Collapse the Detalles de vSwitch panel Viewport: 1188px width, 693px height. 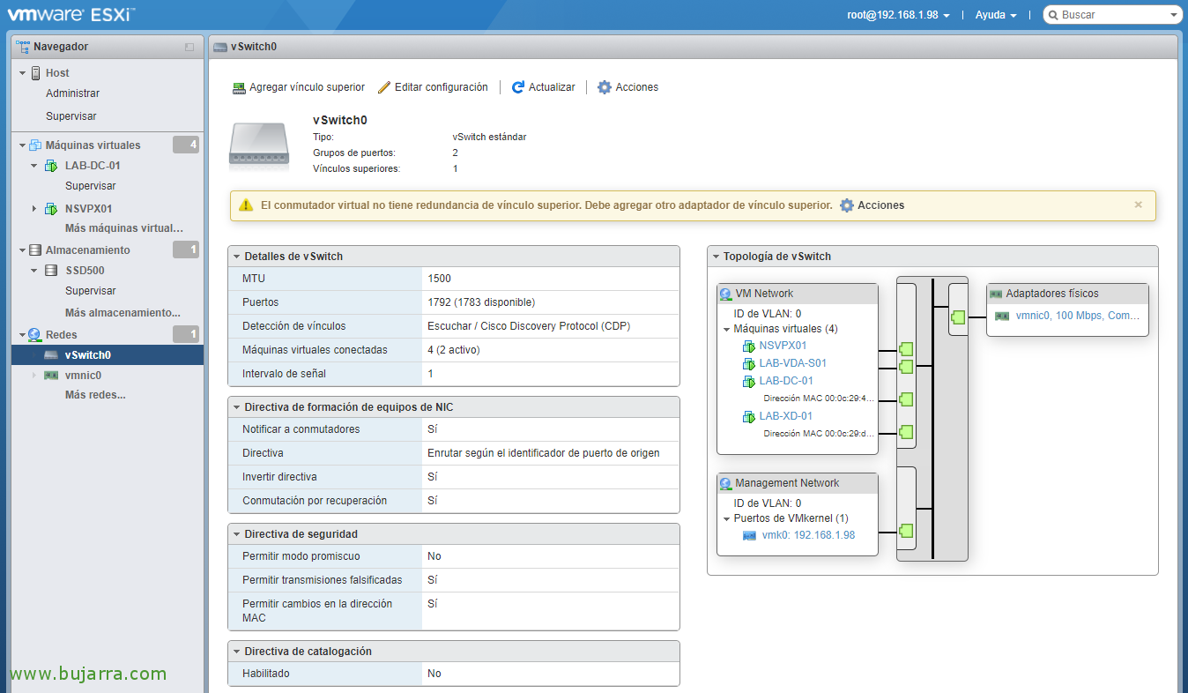[x=237, y=257]
